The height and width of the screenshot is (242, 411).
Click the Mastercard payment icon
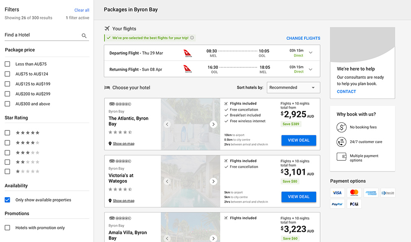point(354,193)
